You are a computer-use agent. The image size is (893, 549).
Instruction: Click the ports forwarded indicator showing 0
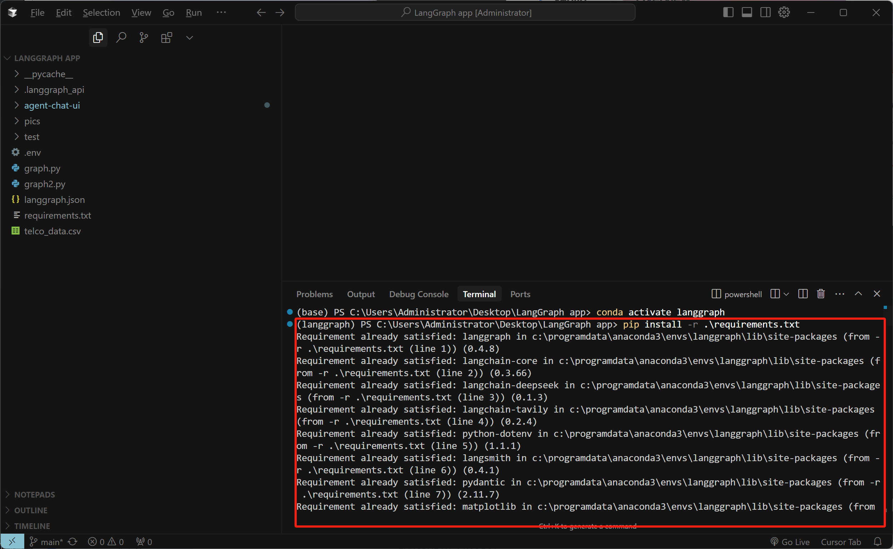click(x=144, y=542)
